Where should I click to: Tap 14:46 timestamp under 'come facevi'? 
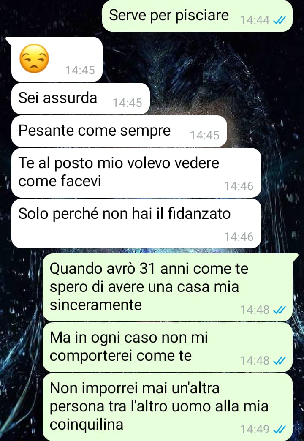pos(239,186)
